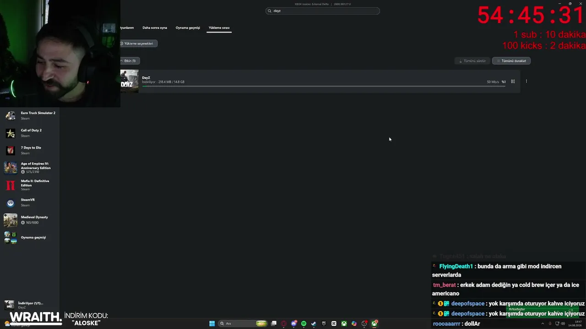Open Task View on the taskbar
The width and height of the screenshot is (586, 329).
(274, 324)
